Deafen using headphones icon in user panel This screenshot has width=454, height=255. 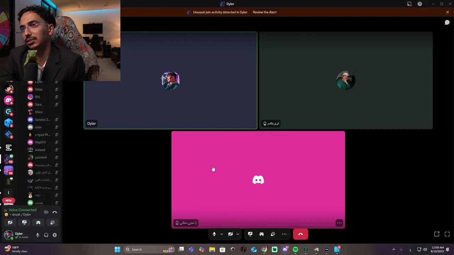coord(46,235)
